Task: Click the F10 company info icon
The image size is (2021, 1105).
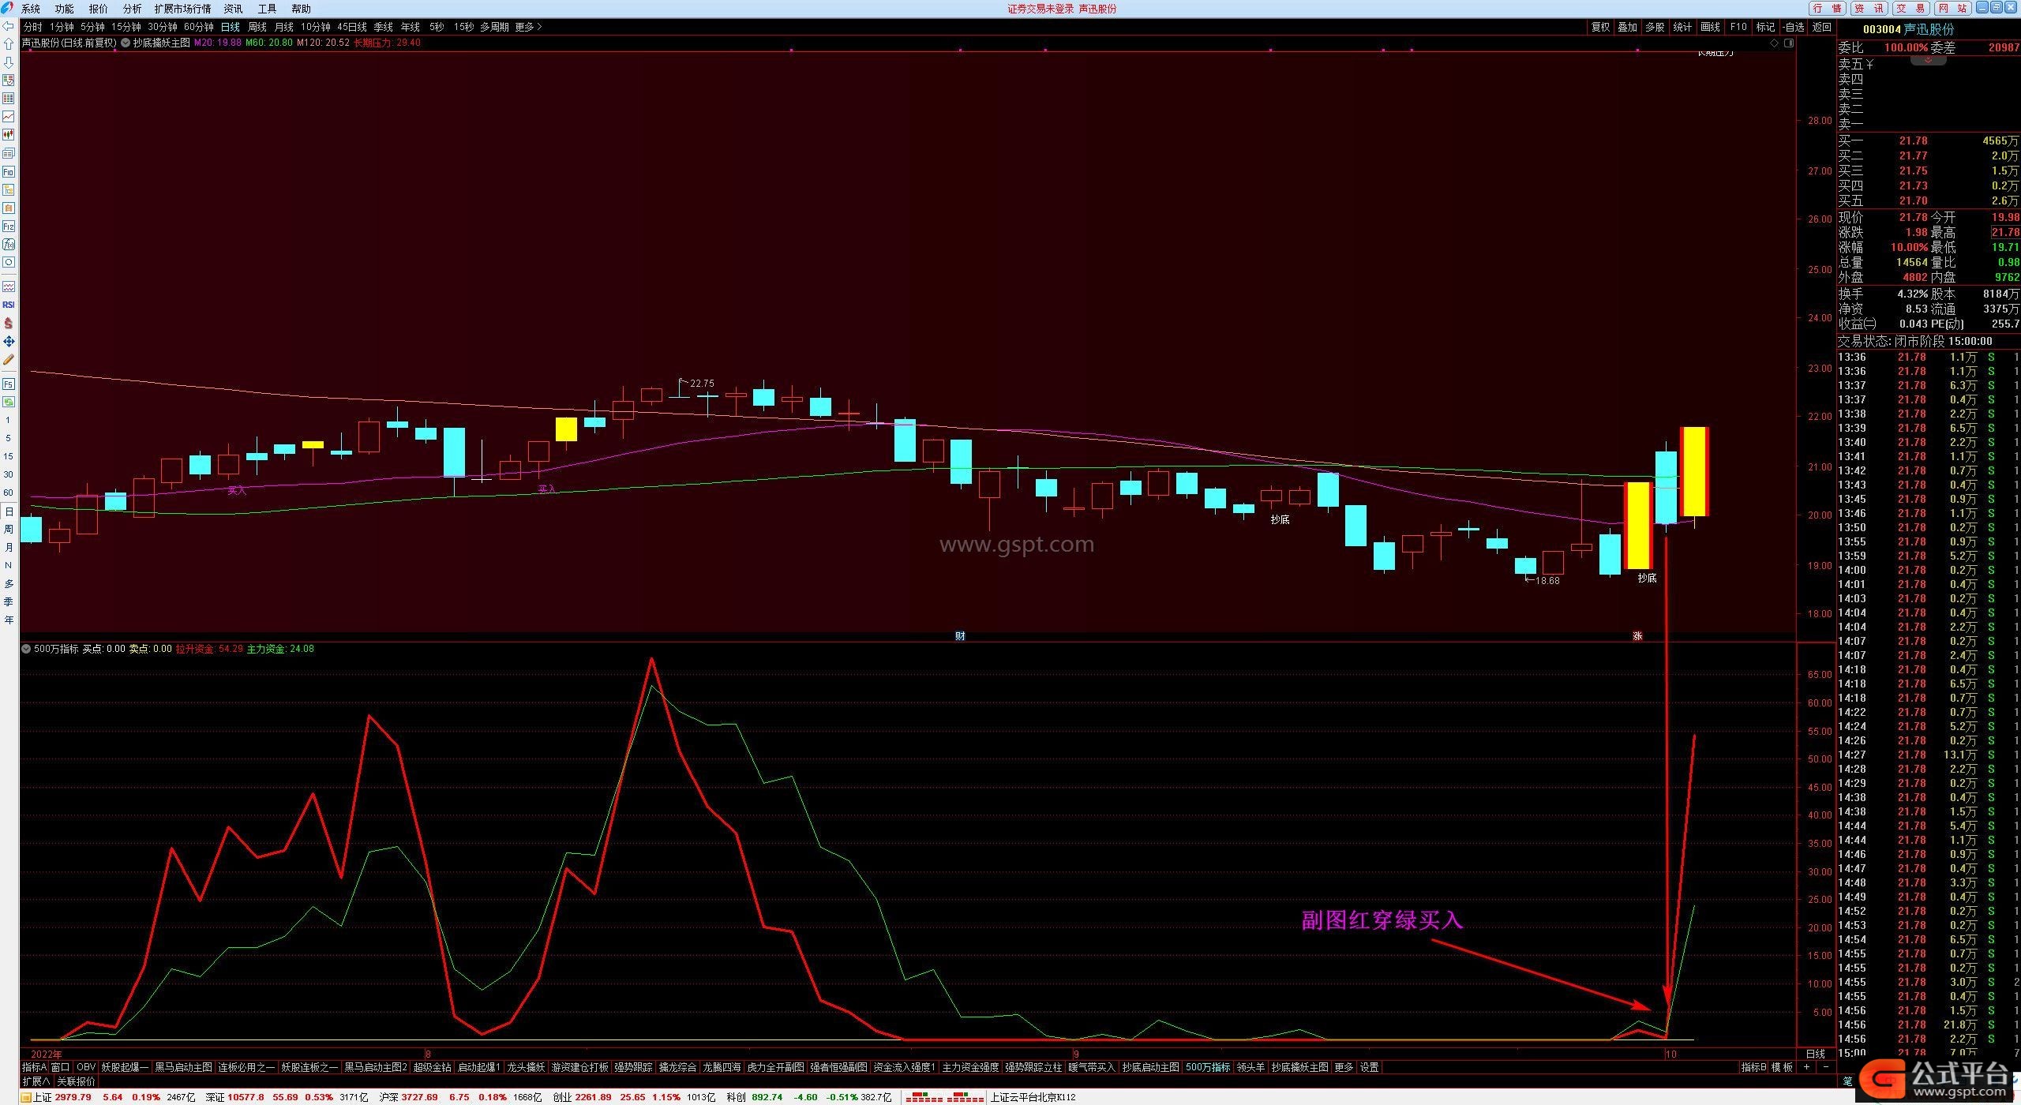Action: (x=9, y=171)
